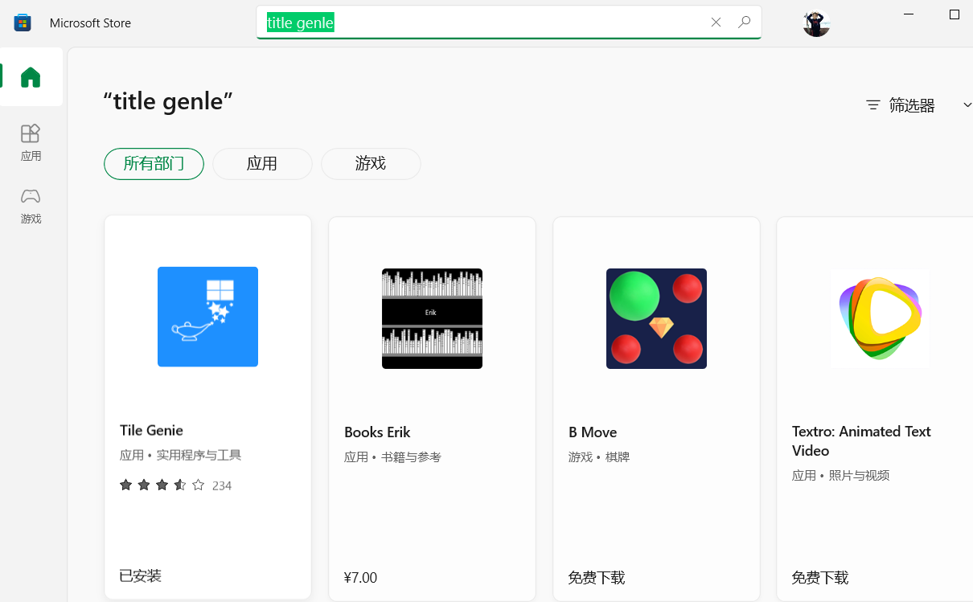Click the Books Erik title text
The height and width of the screenshot is (602, 973).
377,432
